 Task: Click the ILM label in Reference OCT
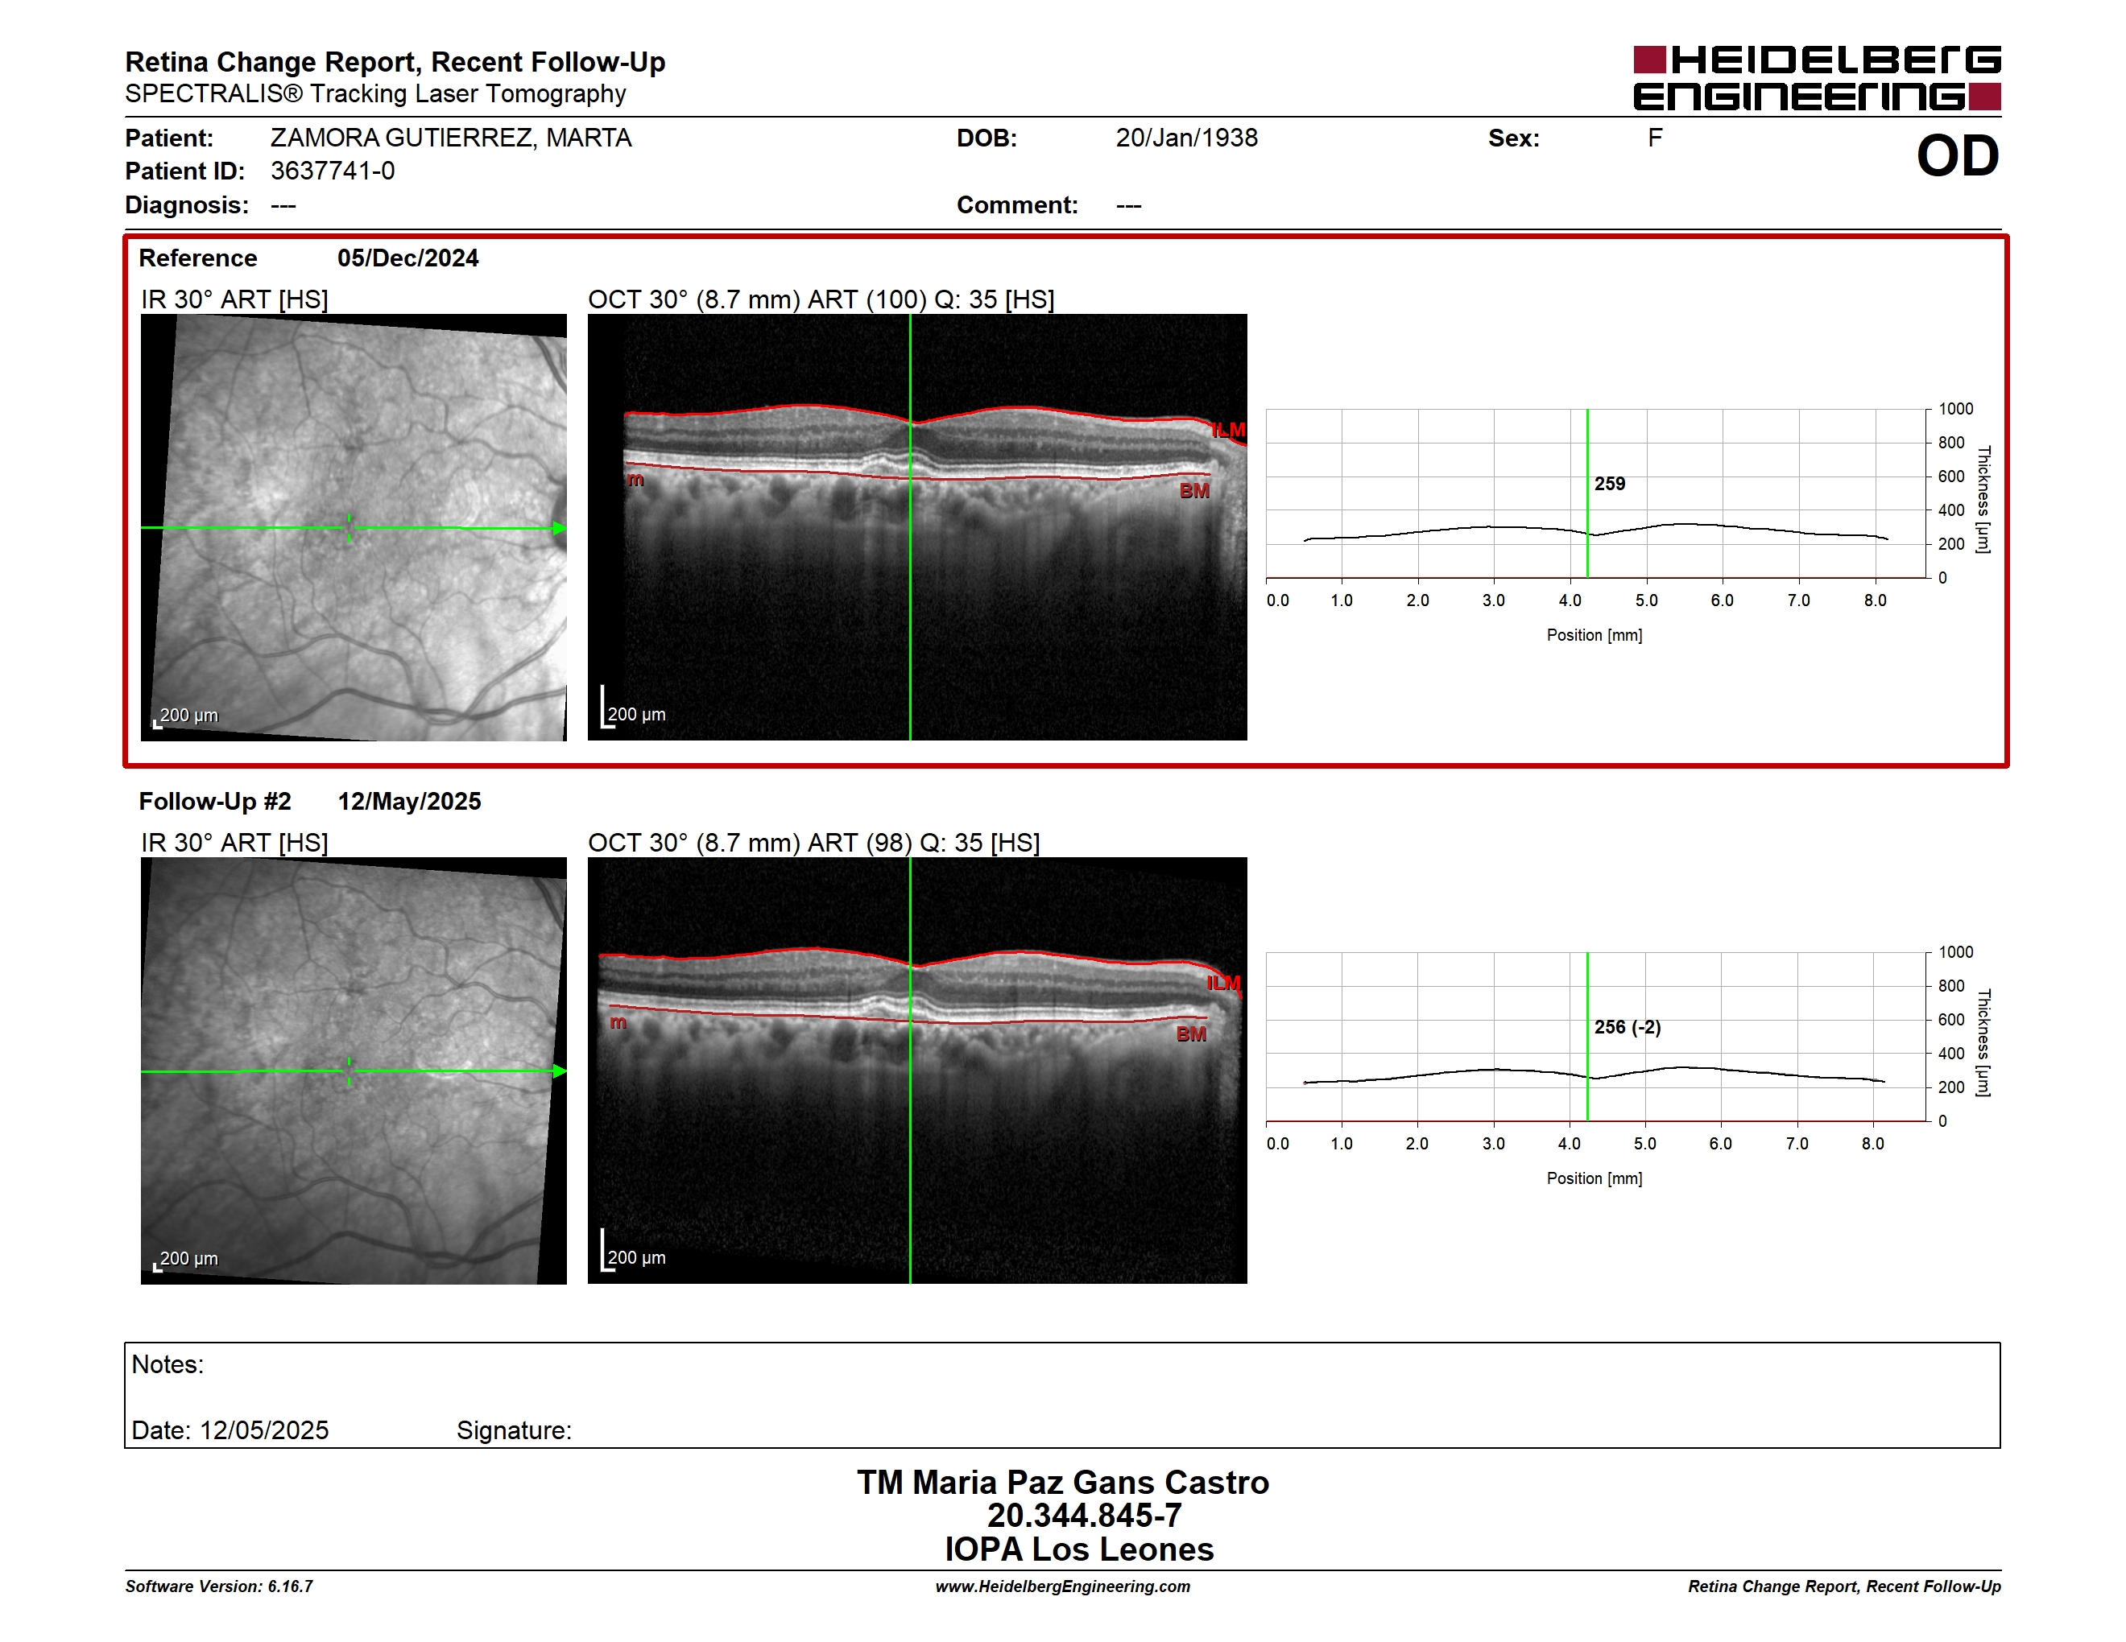tap(1227, 430)
